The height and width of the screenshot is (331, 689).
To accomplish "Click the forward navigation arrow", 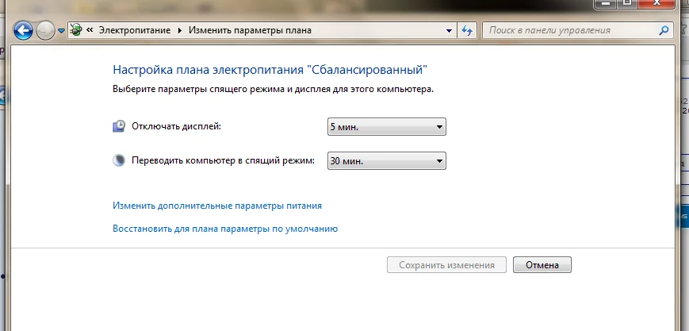I will pos(45,31).
